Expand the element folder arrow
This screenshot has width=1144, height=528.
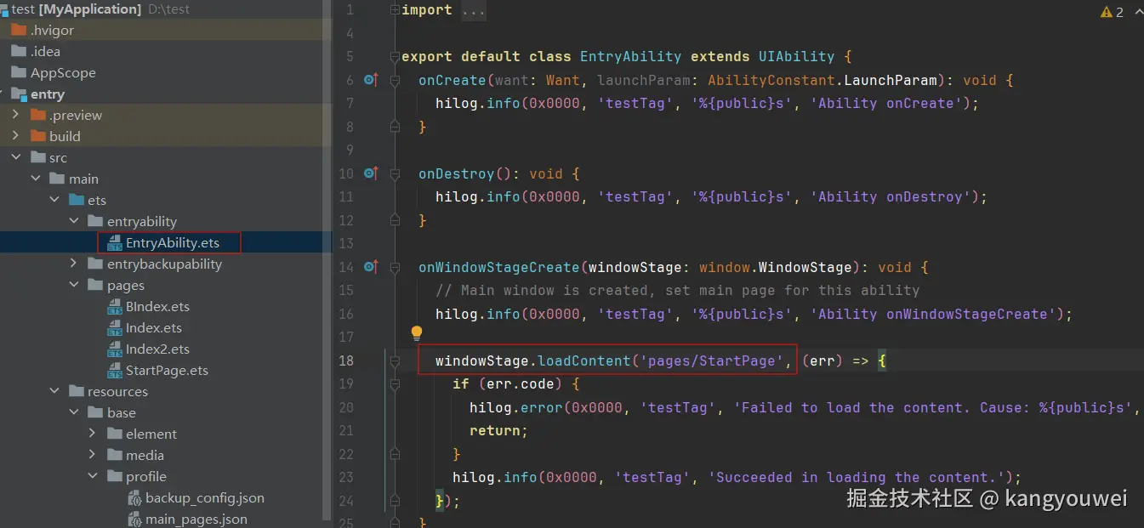[93, 434]
